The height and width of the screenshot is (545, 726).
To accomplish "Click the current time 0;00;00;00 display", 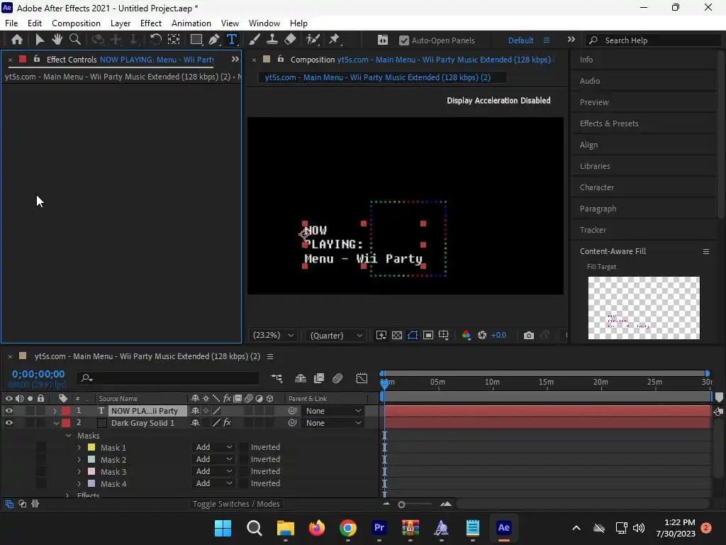I will [x=38, y=374].
